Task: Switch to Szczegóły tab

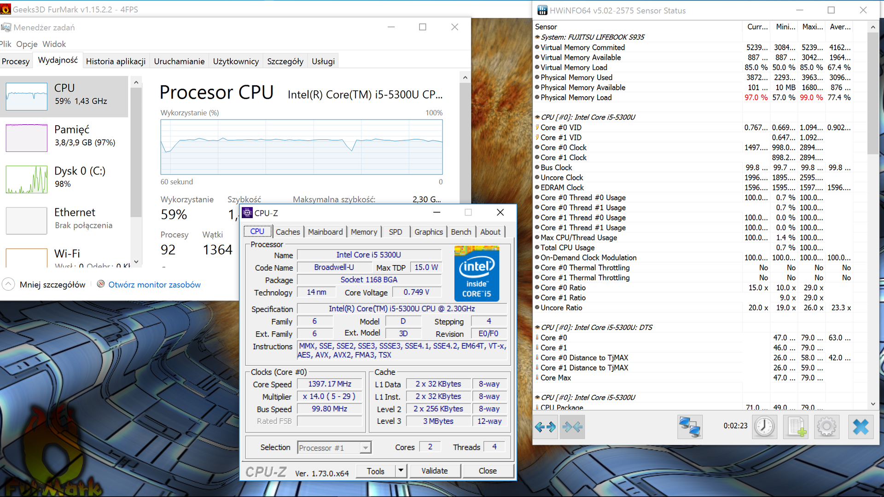Action: [285, 61]
